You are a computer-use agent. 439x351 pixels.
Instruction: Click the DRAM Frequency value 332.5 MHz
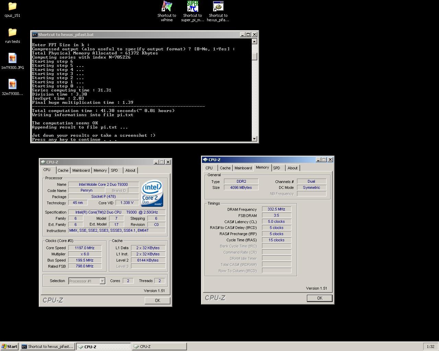click(x=276, y=209)
